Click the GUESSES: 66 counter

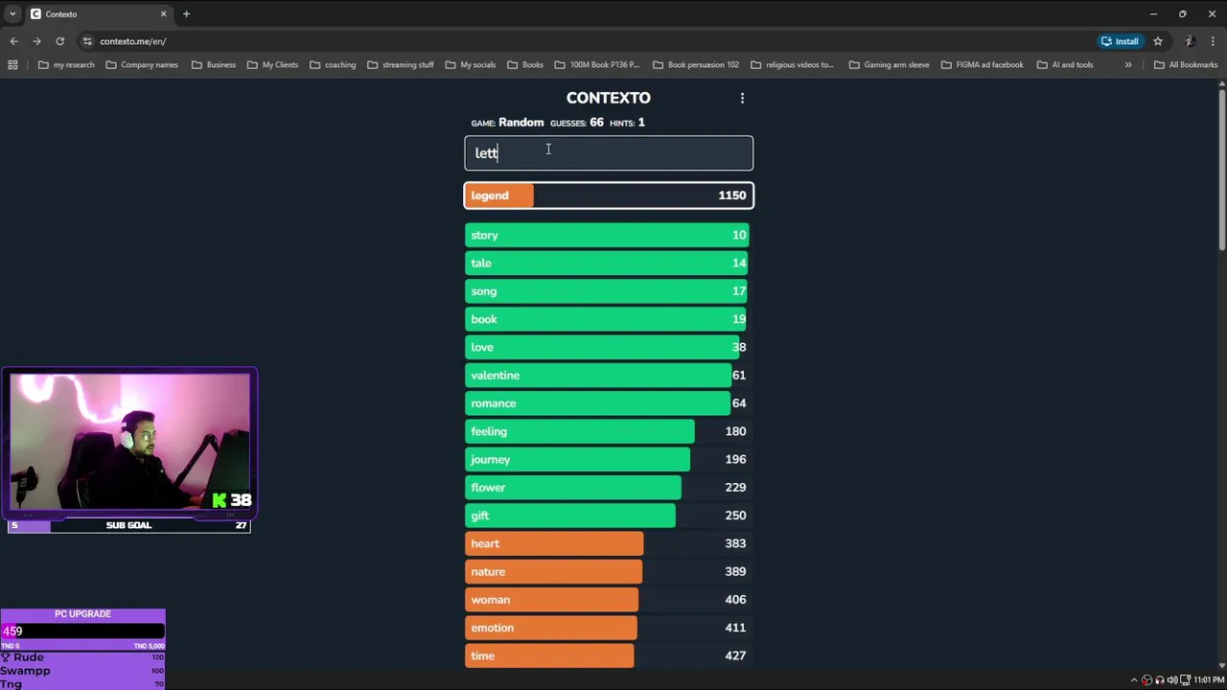tap(576, 123)
